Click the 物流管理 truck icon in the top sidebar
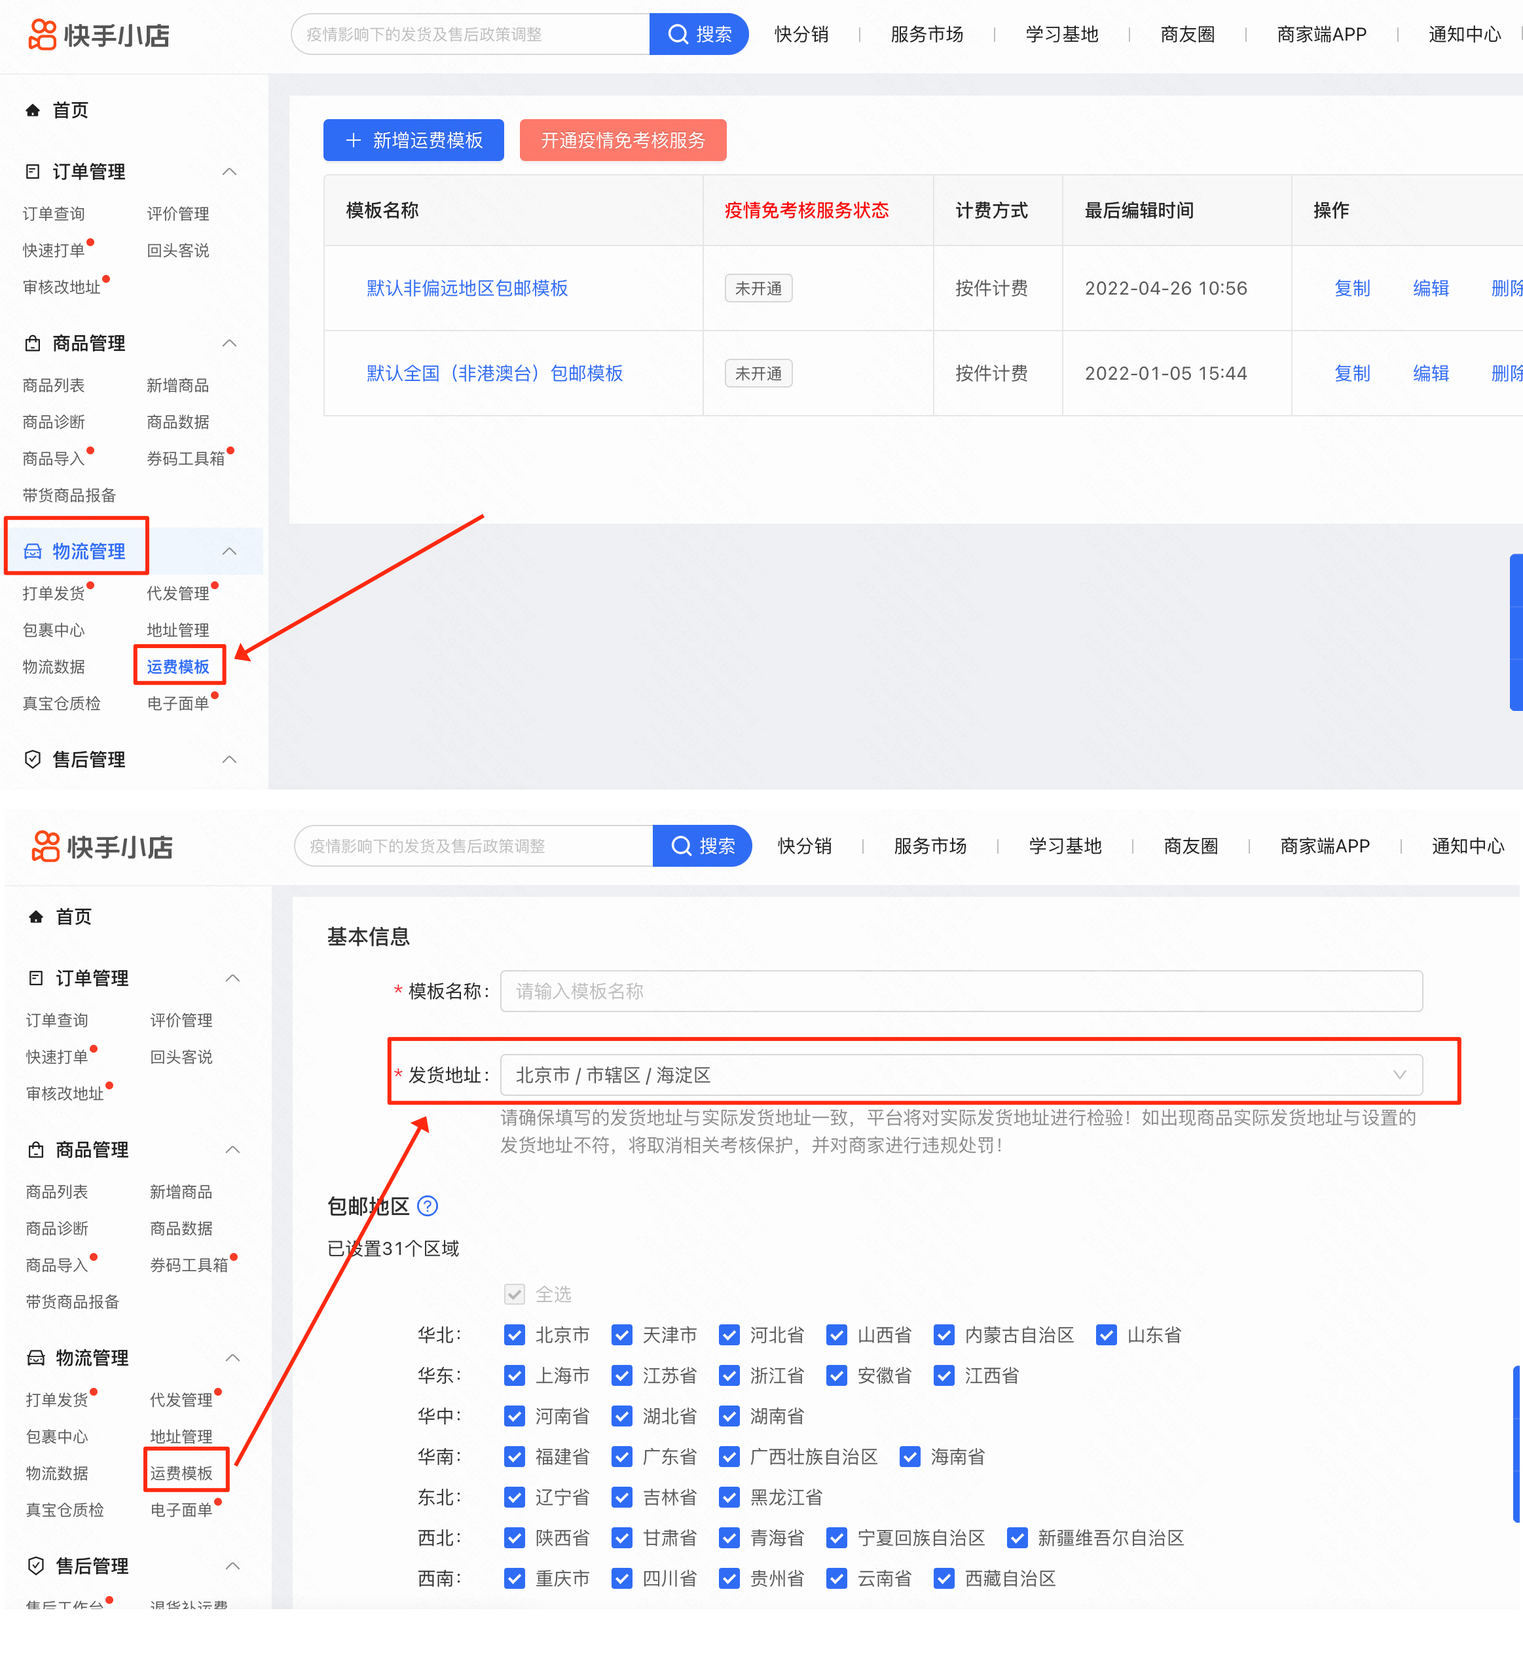The width and height of the screenshot is (1523, 1670). pos(32,551)
